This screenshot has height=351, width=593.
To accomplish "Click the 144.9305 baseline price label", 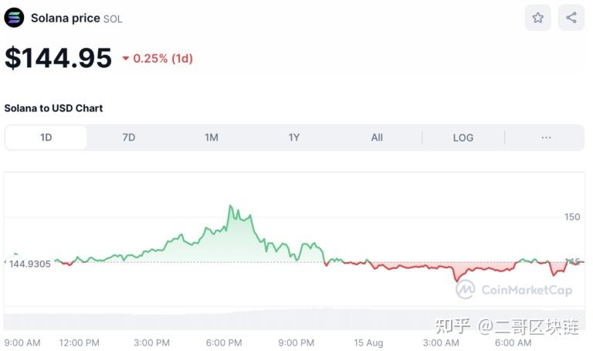I will point(30,264).
